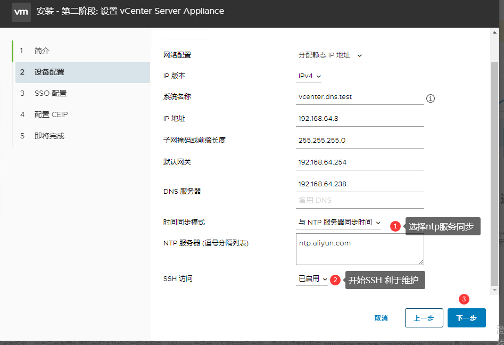Select step 5 即将完成
Image resolution: width=504 pixels, height=345 pixels.
[x=49, y=136]
